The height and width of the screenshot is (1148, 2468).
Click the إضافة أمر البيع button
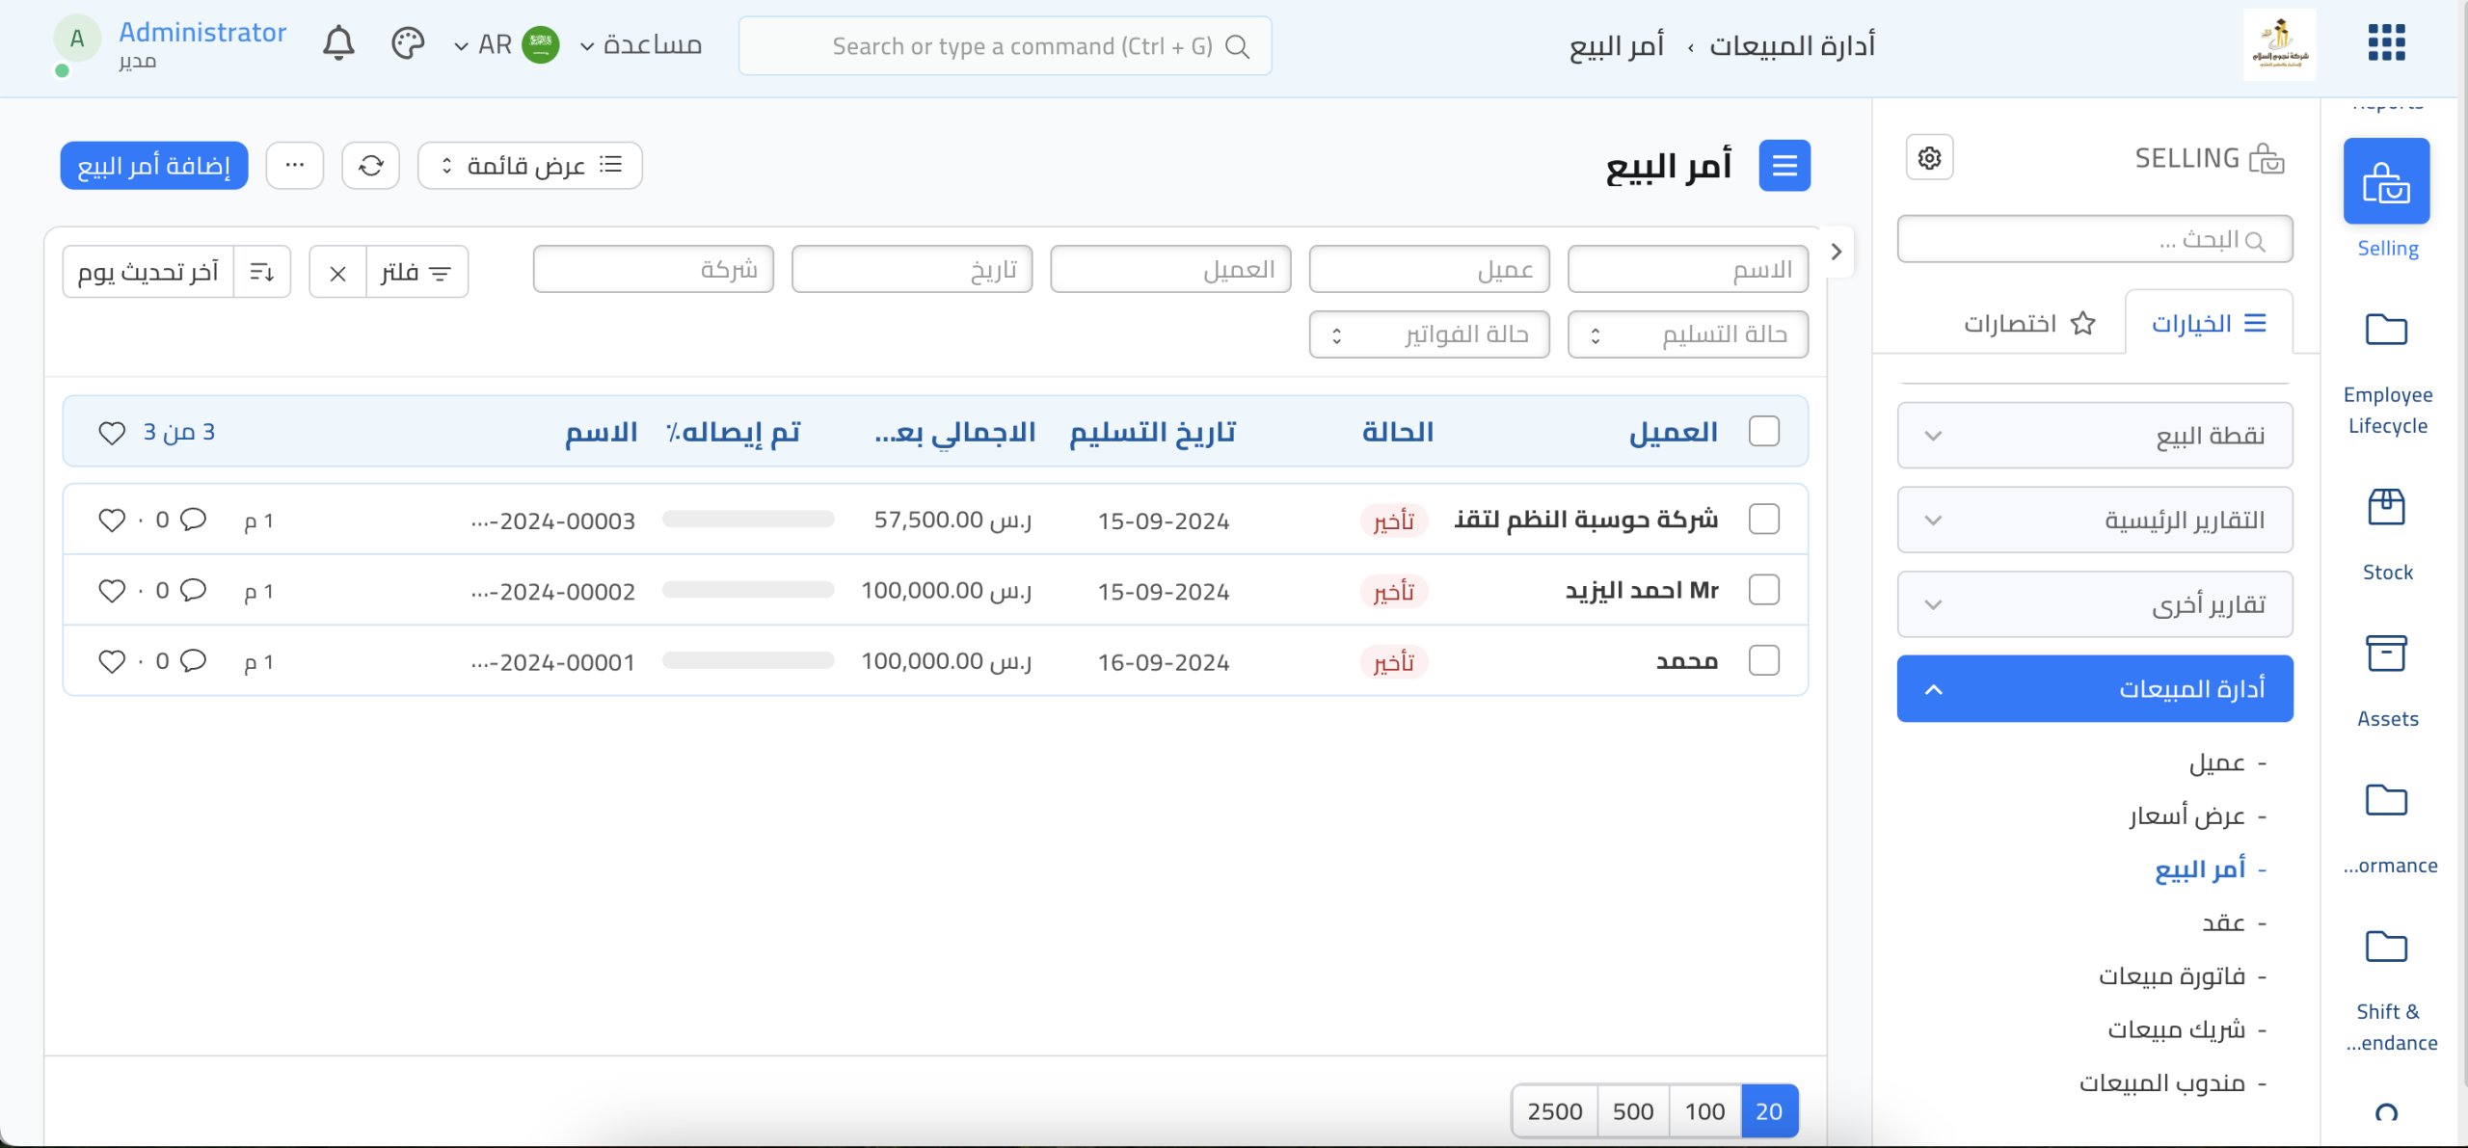pyautogui.click(x=154, y=166)
